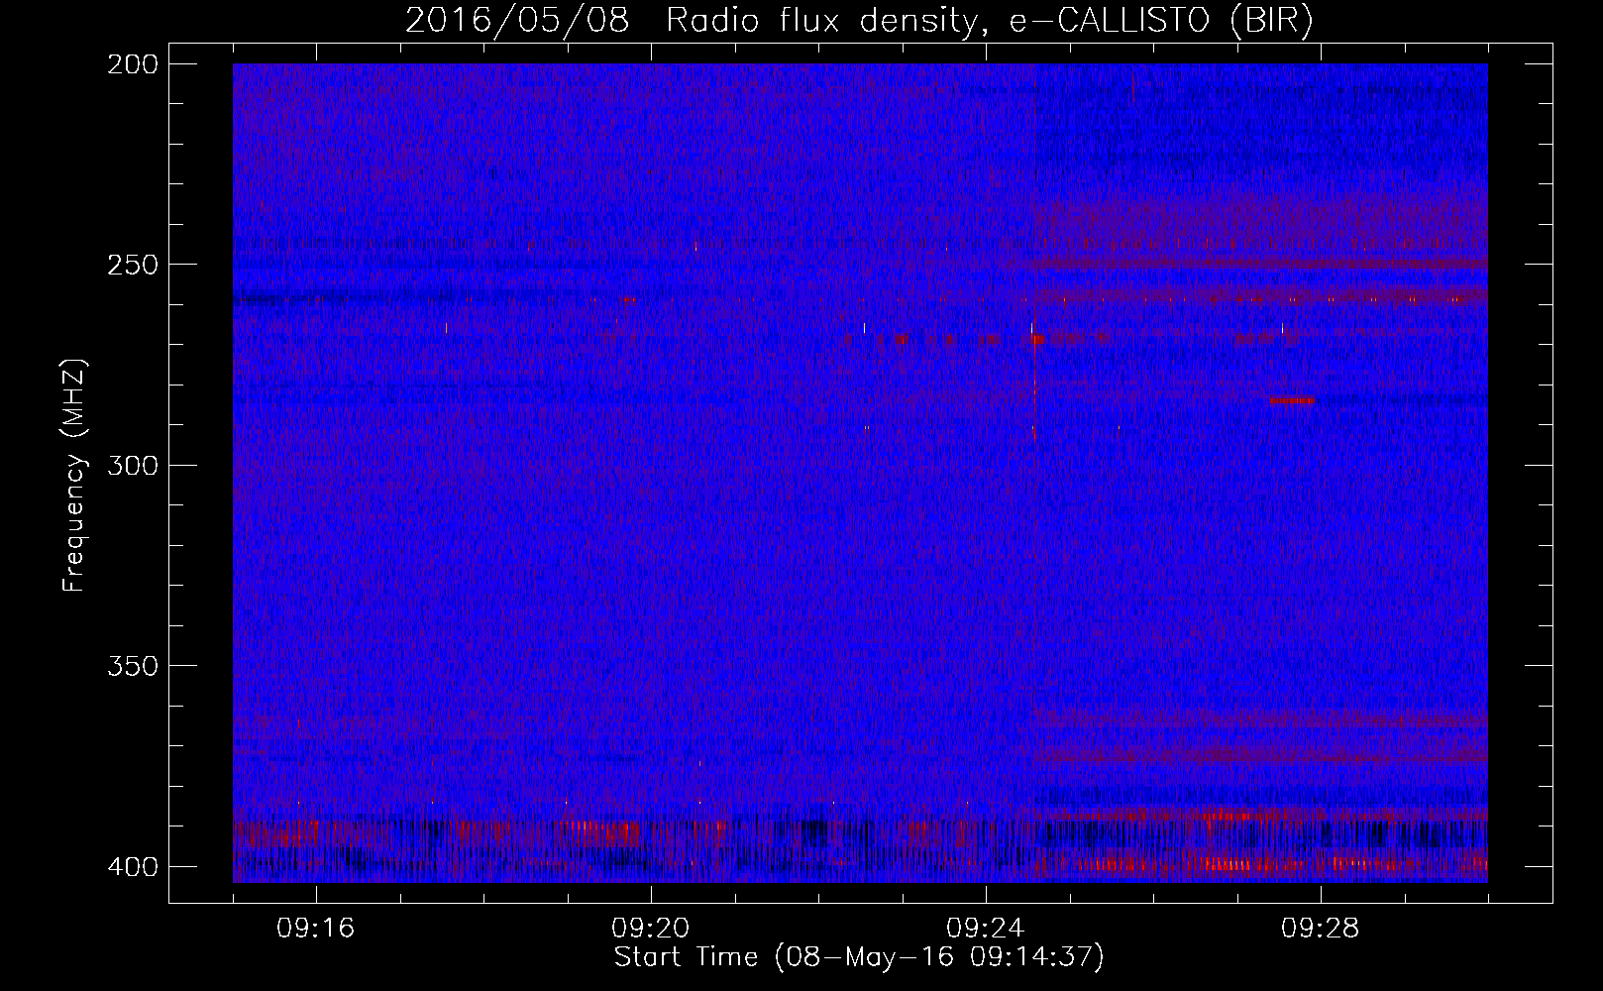Click the 09:16 time tick label
This screenshot has height=991, width=1603.
316,929
